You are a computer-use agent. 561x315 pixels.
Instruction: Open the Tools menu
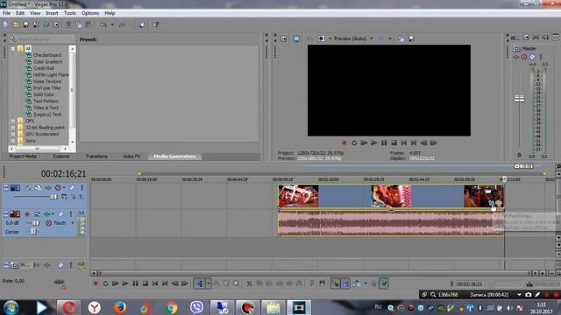[70, 13]
